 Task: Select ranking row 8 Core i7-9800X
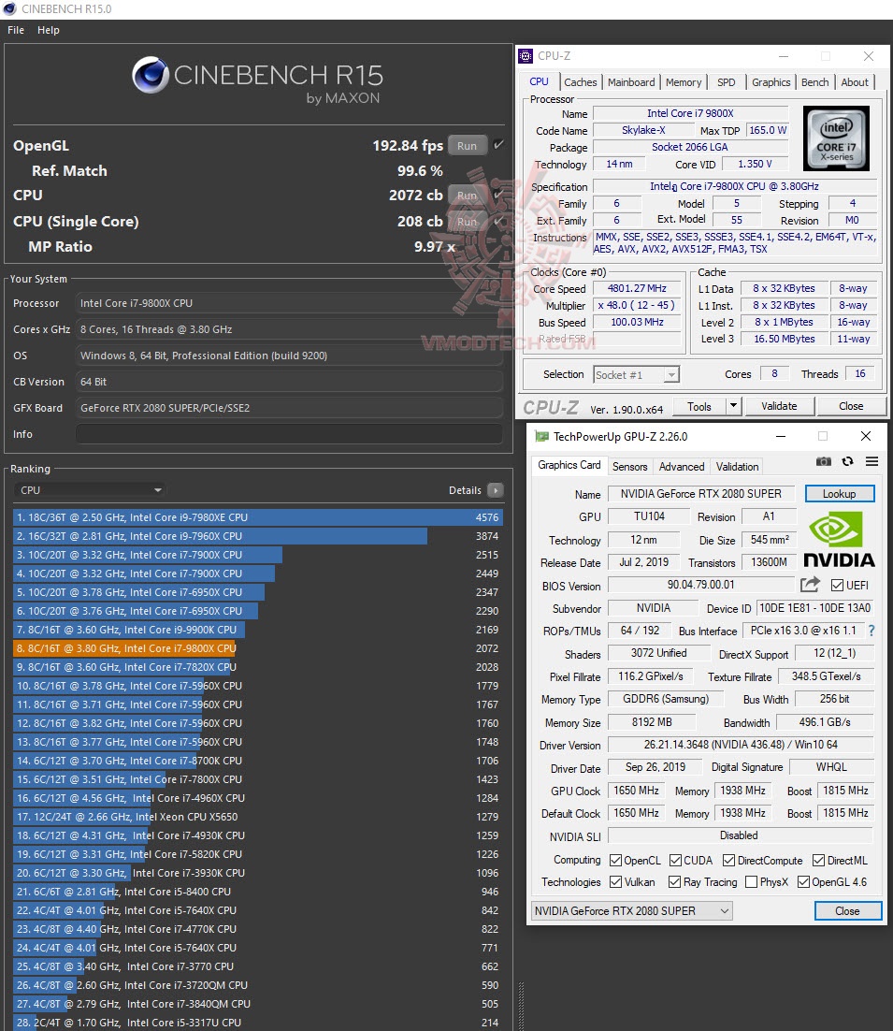coord(257,648)
